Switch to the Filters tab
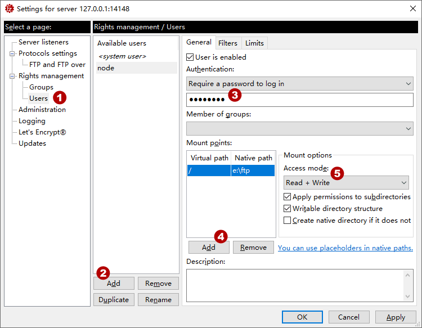Image resolution: width=422 pixels, height=328 pixels. tap(228, 43)
